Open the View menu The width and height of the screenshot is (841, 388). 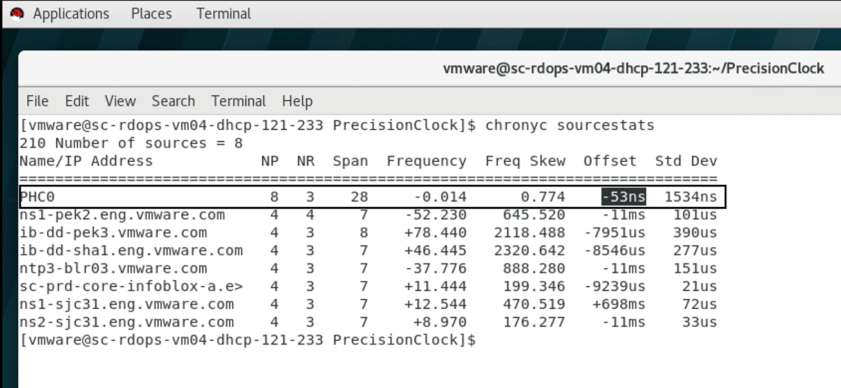pos(120,101)
